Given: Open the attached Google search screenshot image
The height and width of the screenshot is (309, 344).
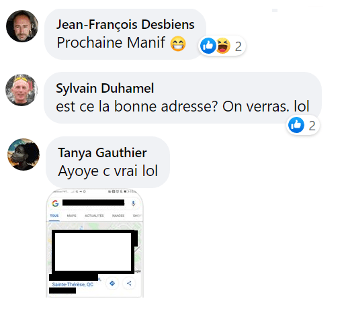Looking at the screenshot, I should 95,243.
